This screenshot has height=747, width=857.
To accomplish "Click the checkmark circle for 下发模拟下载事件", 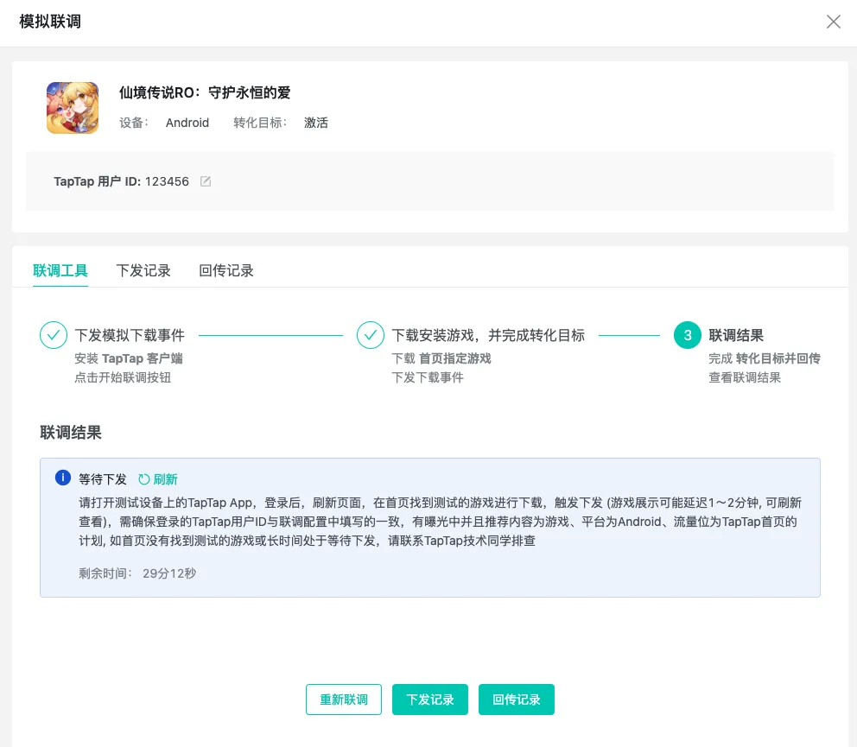I will [x=54, y=334].
